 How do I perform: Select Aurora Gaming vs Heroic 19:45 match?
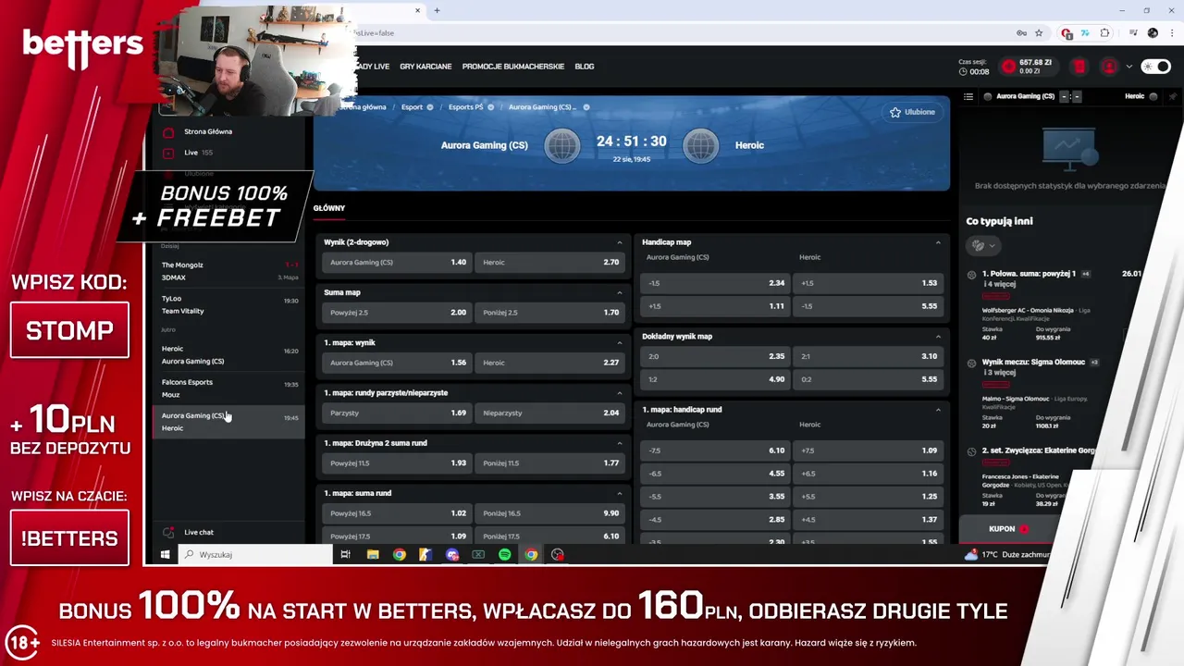coord(229,422)
